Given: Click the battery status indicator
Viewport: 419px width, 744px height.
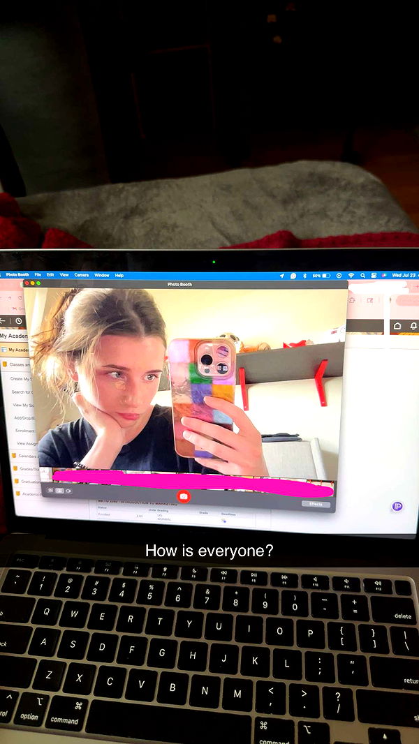Looking at the screenshot, I should coord(322,276).
